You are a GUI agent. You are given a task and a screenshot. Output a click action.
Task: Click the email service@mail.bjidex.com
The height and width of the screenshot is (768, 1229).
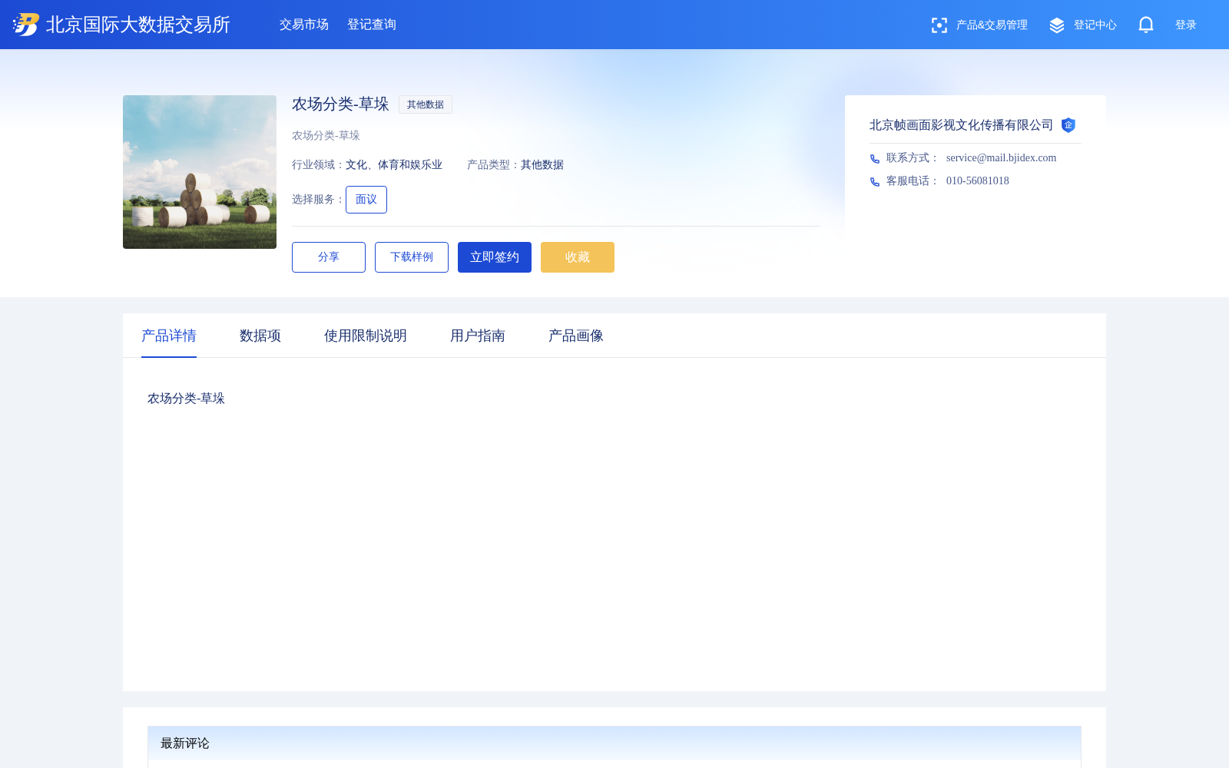pos(1001,158)
